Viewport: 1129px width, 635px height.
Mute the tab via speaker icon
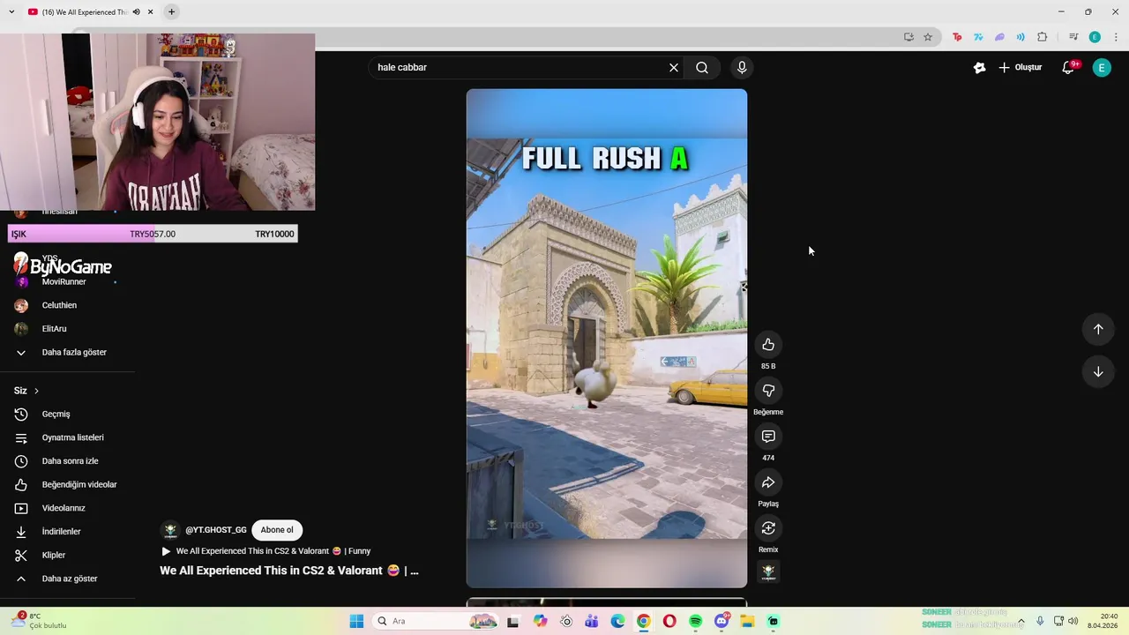(x=137, y=12)
